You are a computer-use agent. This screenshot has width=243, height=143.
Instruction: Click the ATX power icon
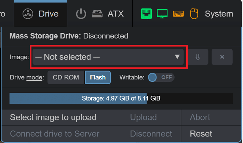pyautogui.click(x=81, y=14)
